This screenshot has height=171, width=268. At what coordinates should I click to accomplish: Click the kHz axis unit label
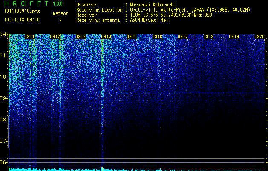4,35
